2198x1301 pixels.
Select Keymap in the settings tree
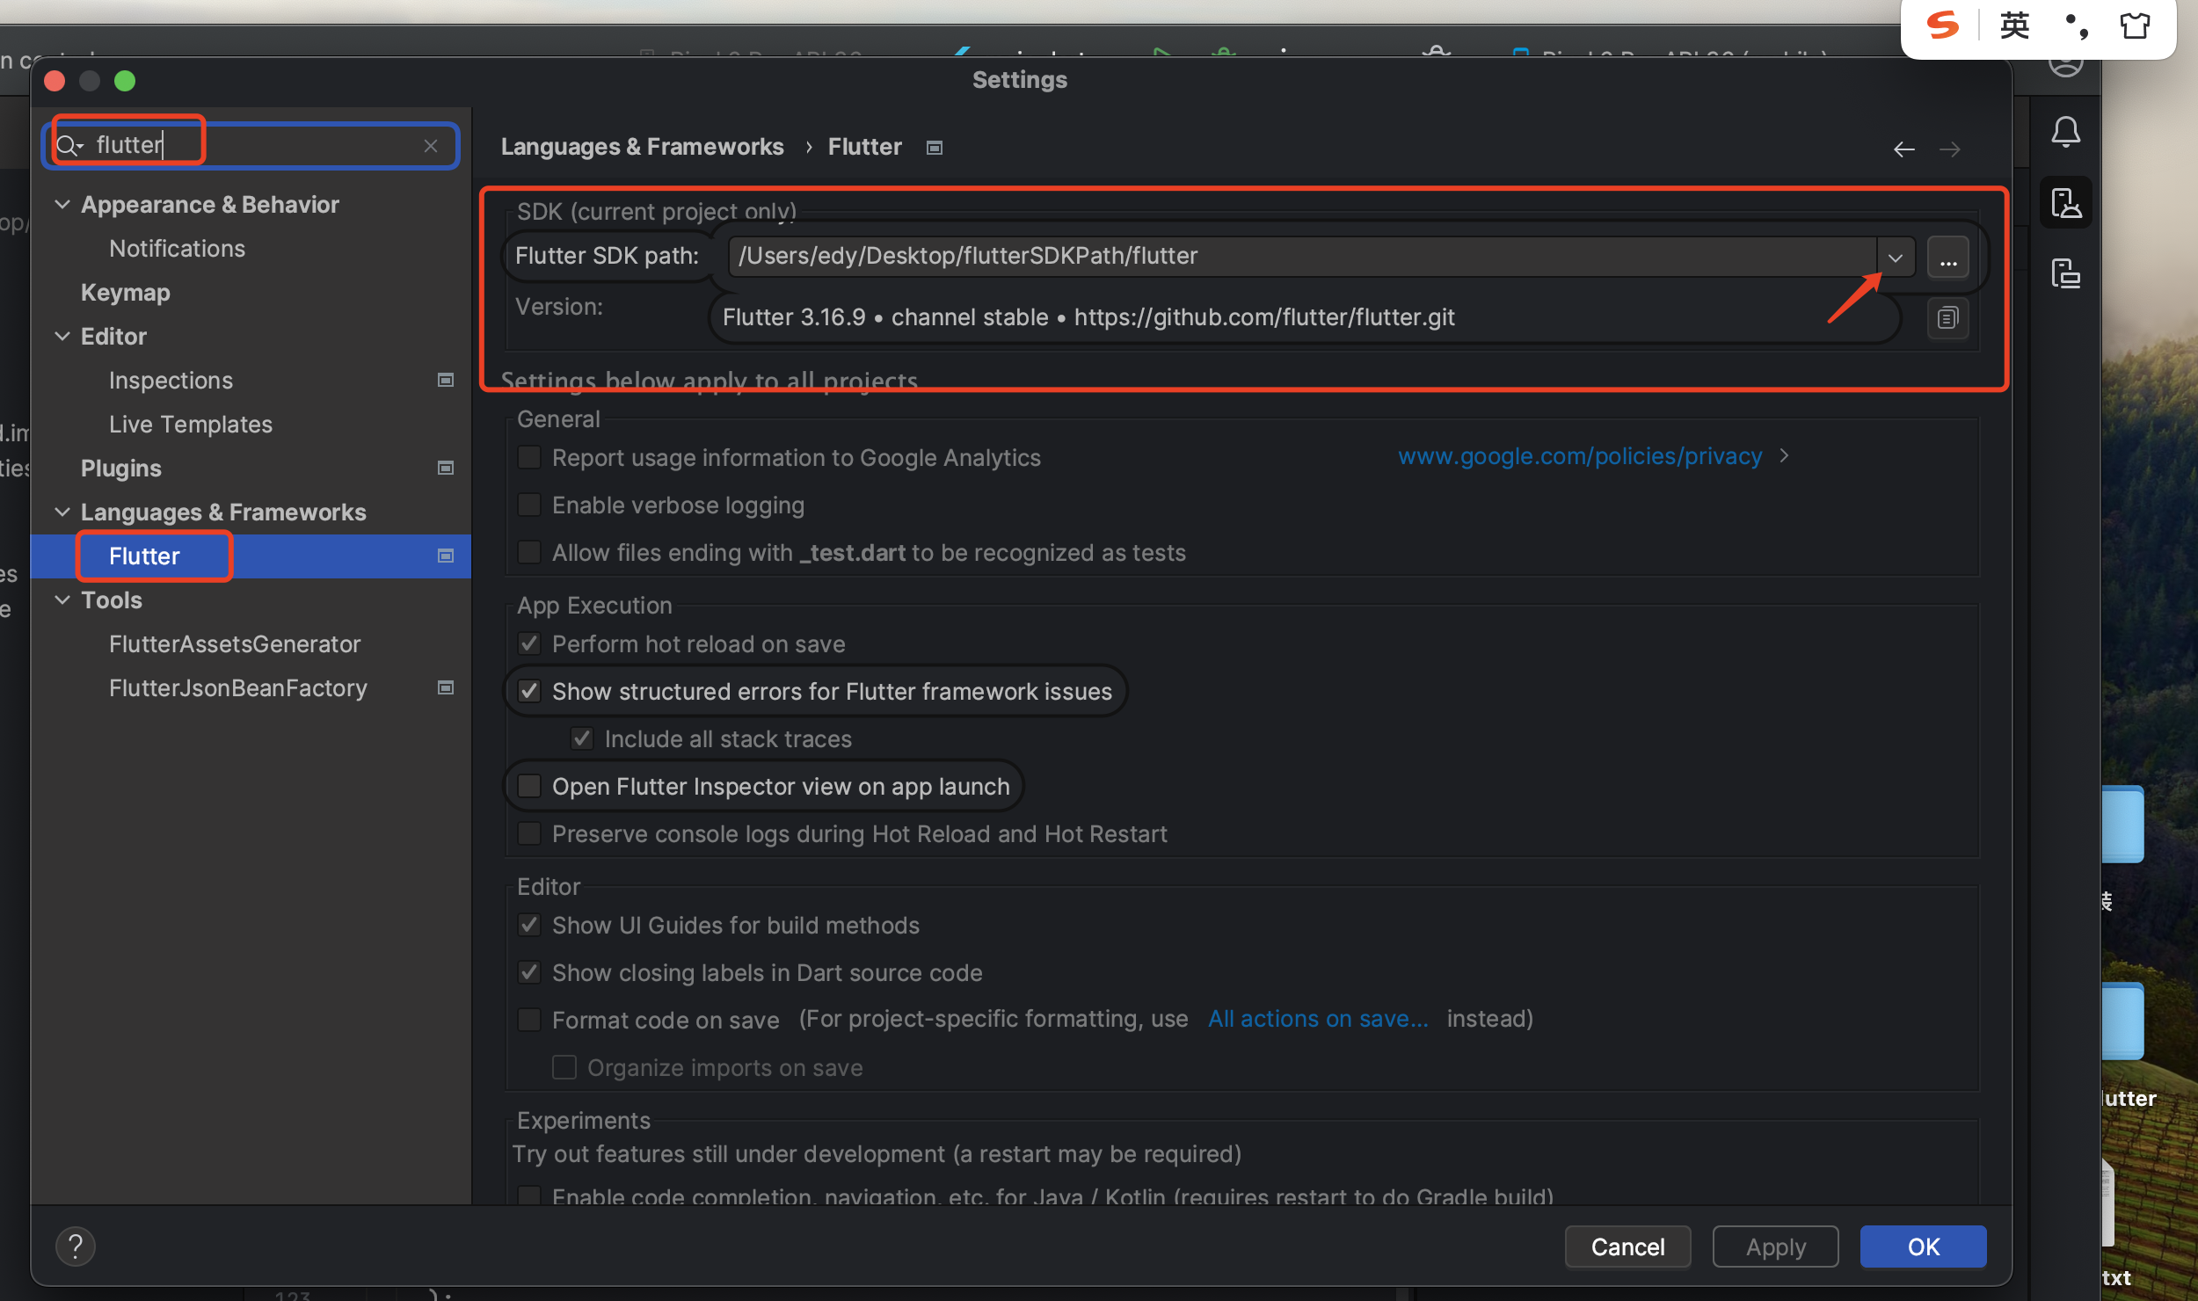[126, 293]
